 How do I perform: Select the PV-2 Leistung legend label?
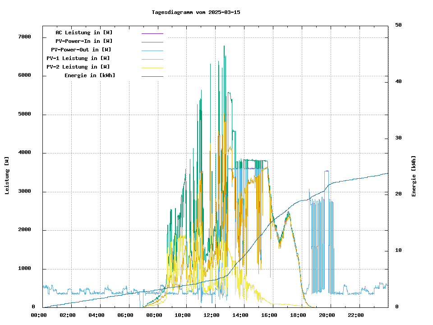[78, 67]
